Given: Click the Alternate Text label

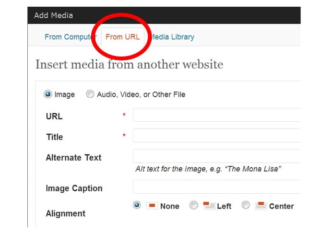Looking at the screenshot, I should coord(74,158).
